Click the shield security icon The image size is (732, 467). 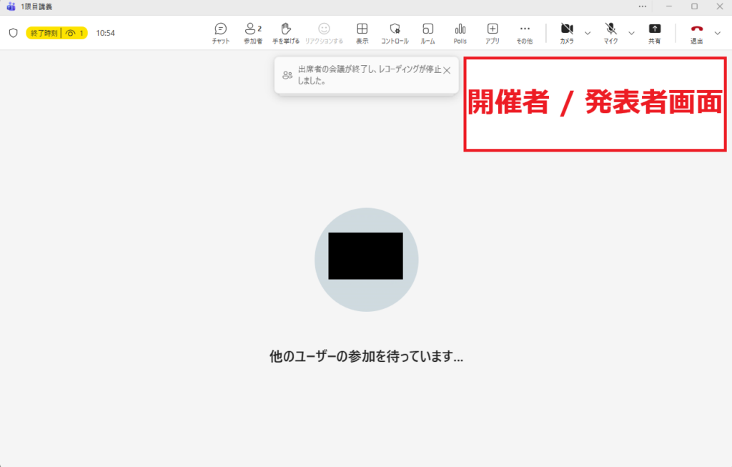coord(13,33)
